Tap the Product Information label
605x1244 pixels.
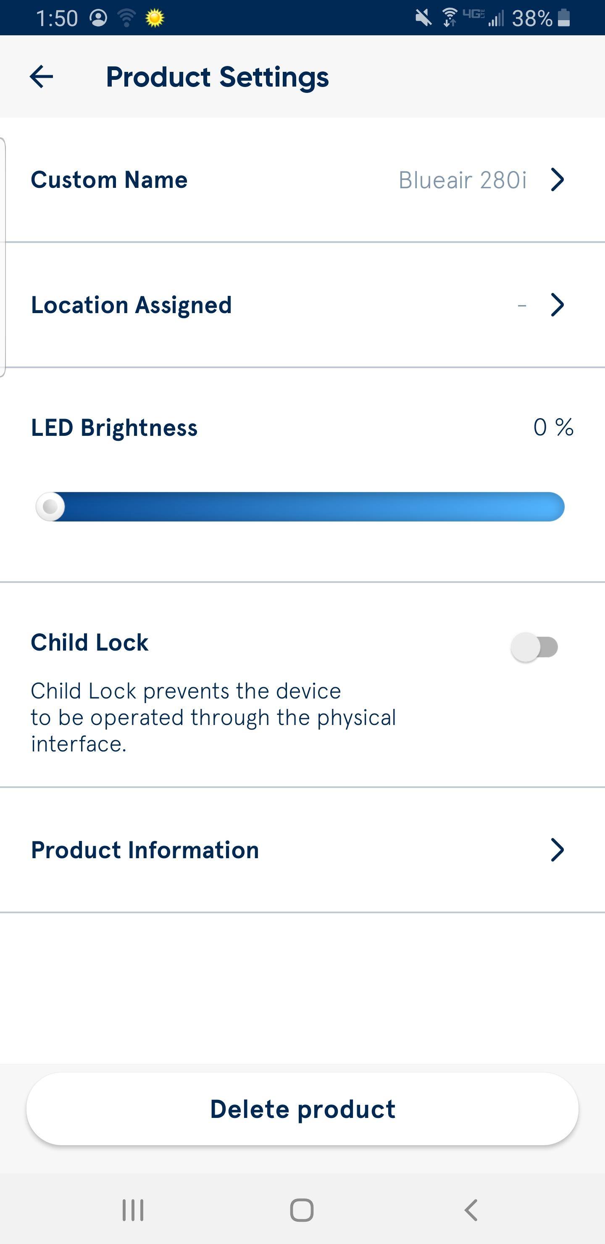(x=145, y=850)
